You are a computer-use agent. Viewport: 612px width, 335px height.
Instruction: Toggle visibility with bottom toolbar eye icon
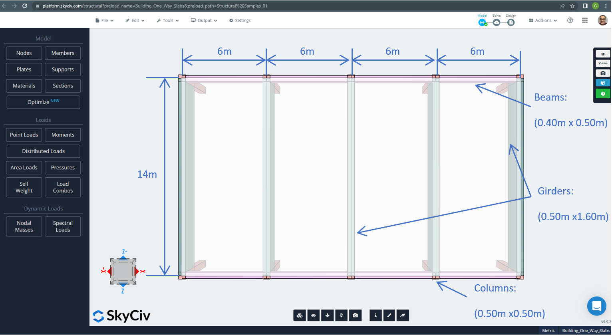point(314,315)
